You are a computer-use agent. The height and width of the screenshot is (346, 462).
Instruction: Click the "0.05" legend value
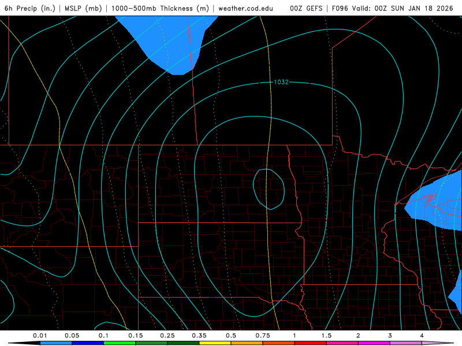72,336
